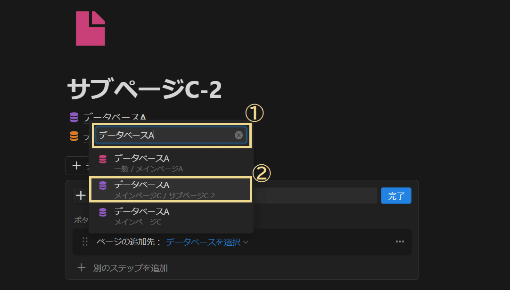Open the three-dot step options menu
Image resolution: width=510 pixels, height=290 pixels.
[400, 242]
